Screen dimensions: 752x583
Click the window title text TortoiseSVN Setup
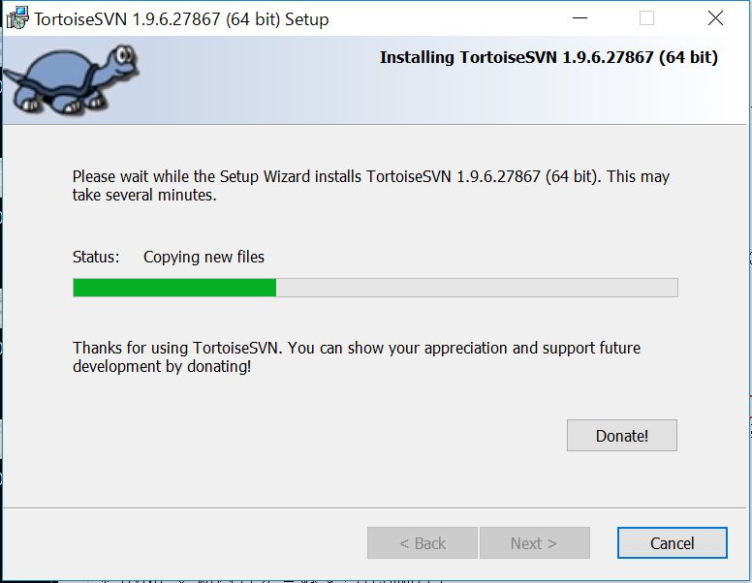pos(181,19)
